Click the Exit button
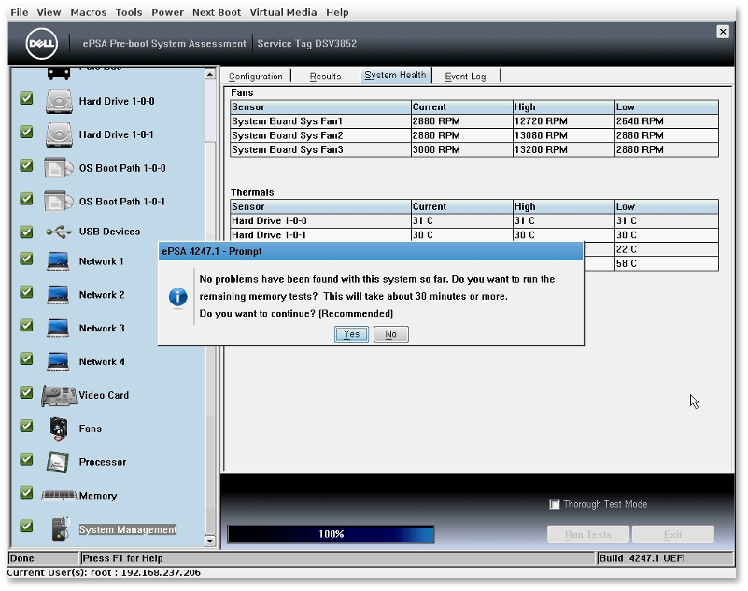 [673, 535]
